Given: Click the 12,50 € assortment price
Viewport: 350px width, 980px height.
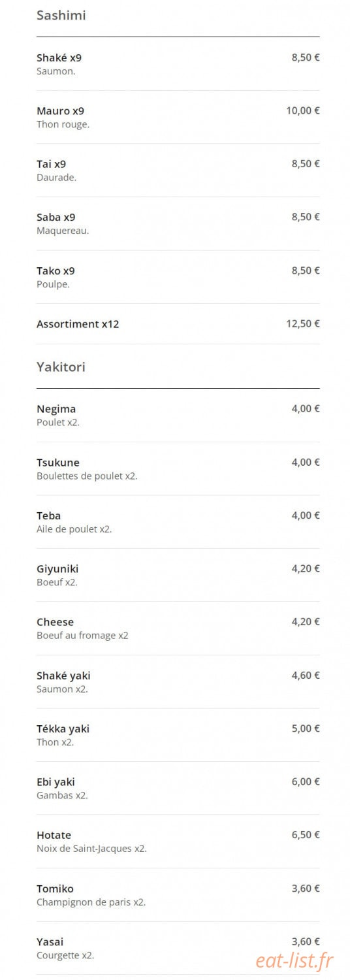Looking at the screenshot, I should point(303,323).
